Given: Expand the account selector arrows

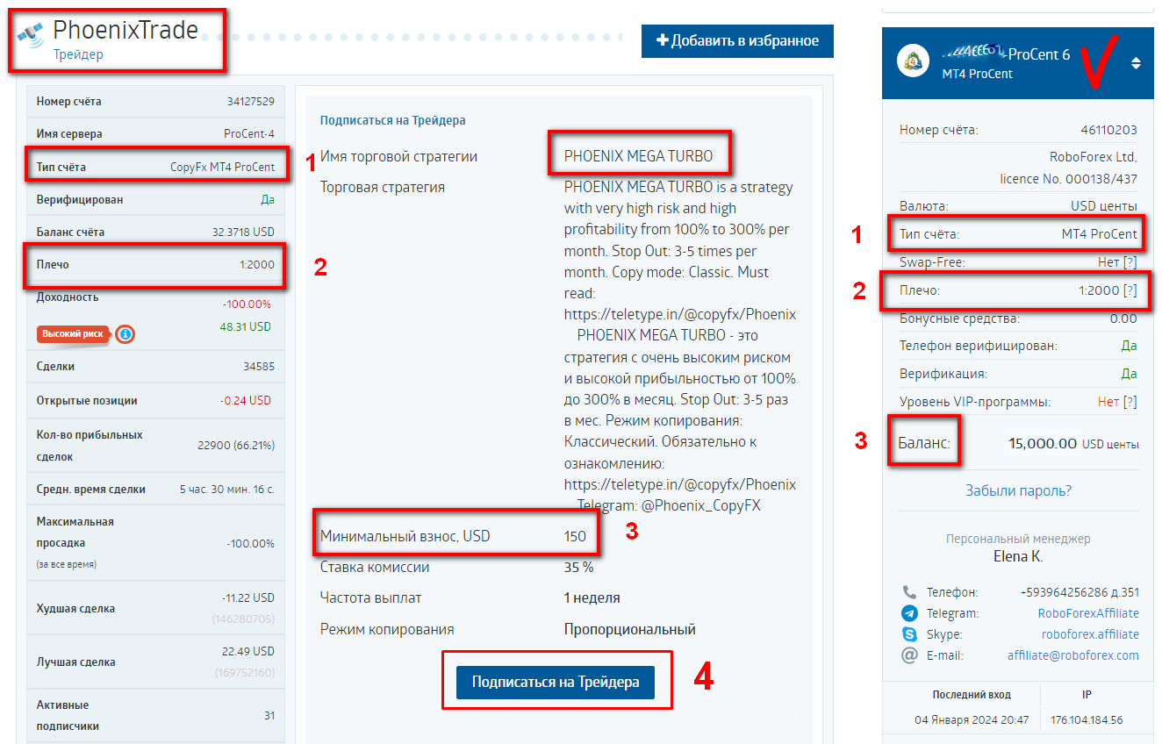Looking at the screenshot, I should pos(1136,63).
